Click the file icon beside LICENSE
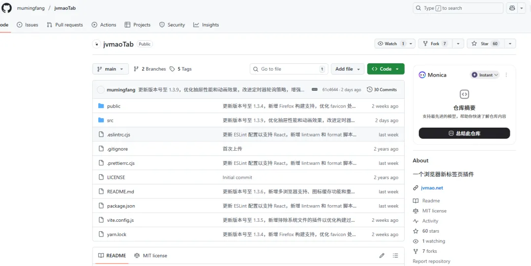The width and height of the screenshot is (531, 266). pos(101,177)
